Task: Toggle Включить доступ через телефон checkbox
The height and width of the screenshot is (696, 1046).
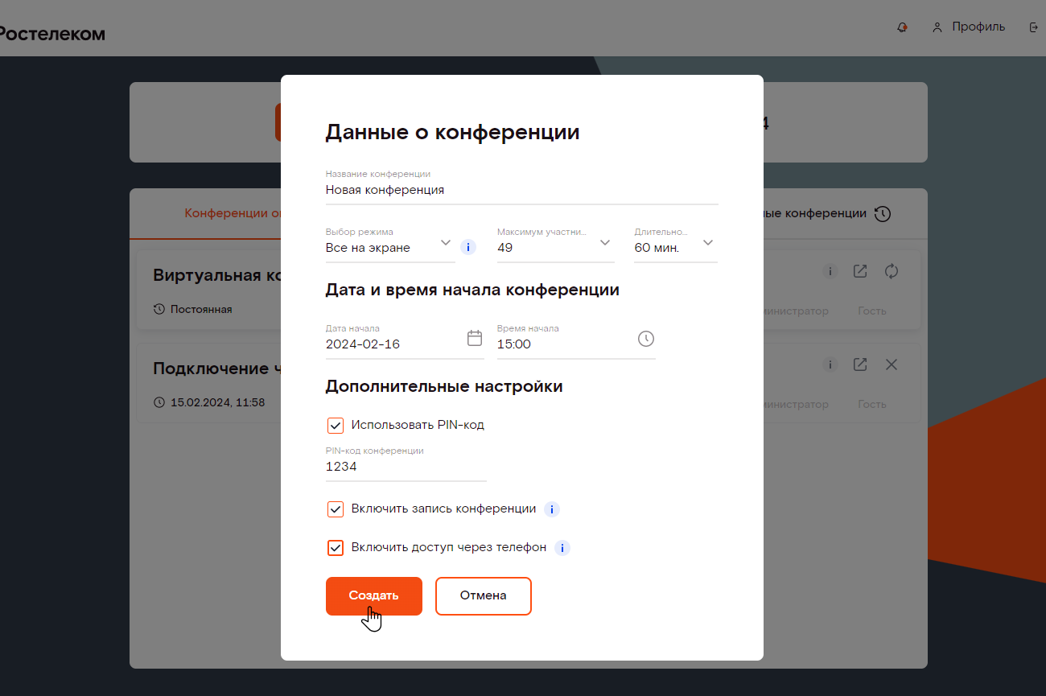Action: [x=336, y=548]
